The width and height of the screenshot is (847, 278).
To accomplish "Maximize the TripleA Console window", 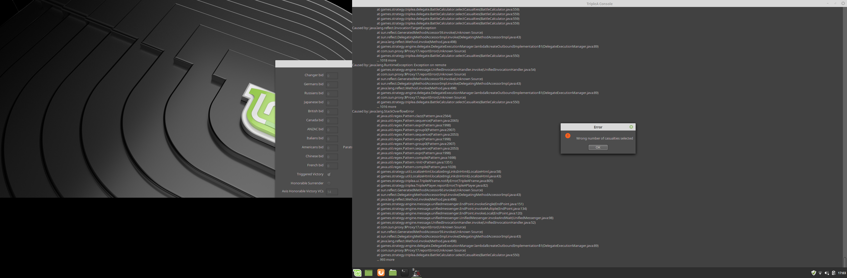I will (x=835, y=4).
